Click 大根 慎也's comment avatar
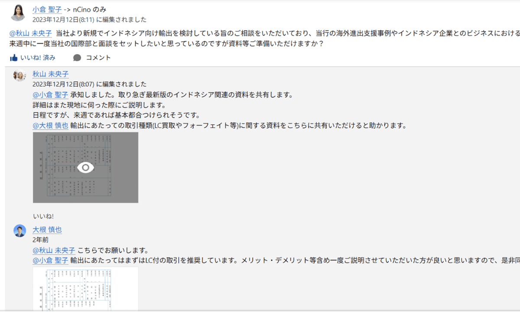 point(19,231)
